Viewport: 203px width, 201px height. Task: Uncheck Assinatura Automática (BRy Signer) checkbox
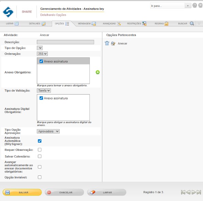[40, 141]
